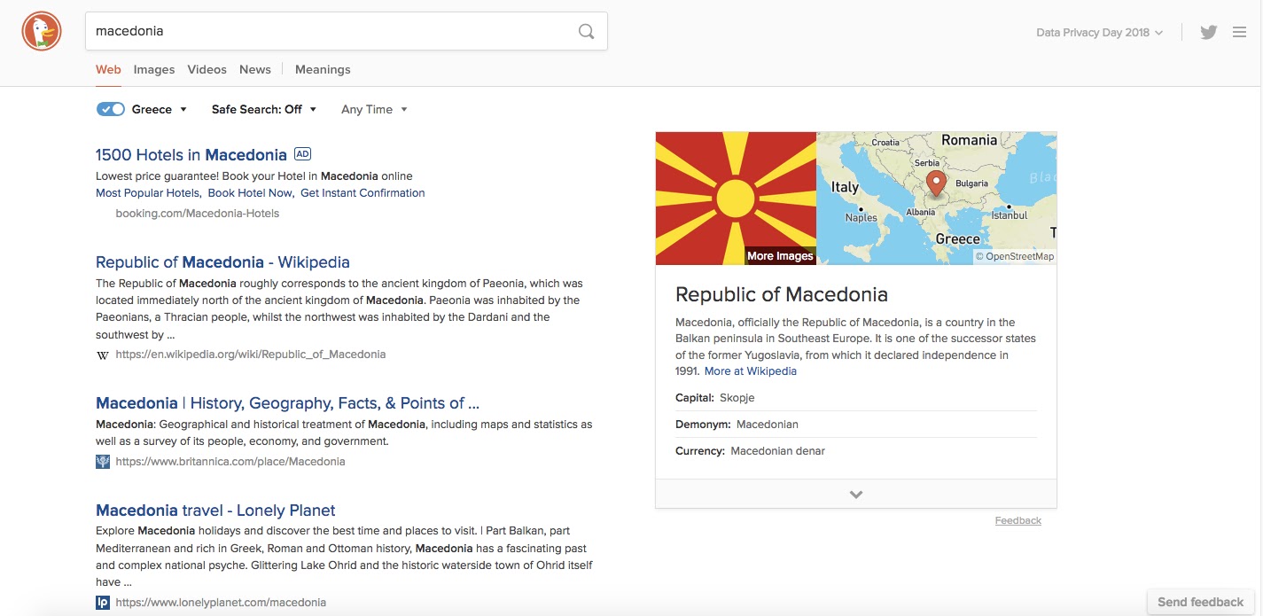This screenshot has height=616, width=1263.
Task: Open the hamburger menu icon
Action: [1239, 32]
